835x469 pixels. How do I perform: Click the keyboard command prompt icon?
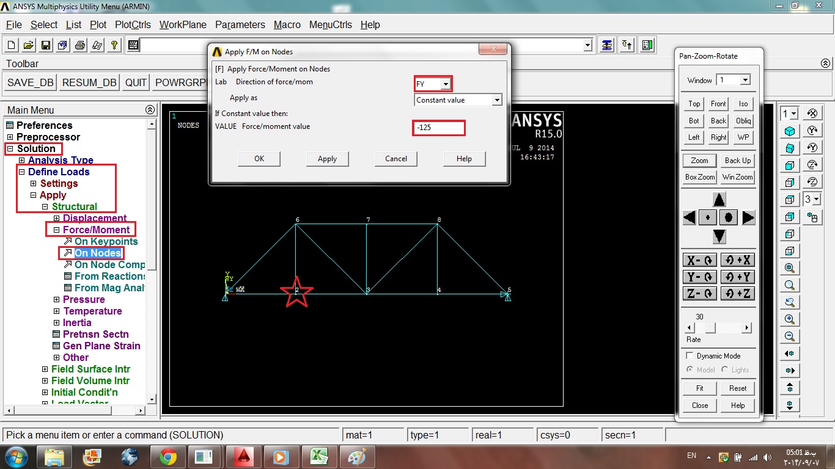coord(133,45)
